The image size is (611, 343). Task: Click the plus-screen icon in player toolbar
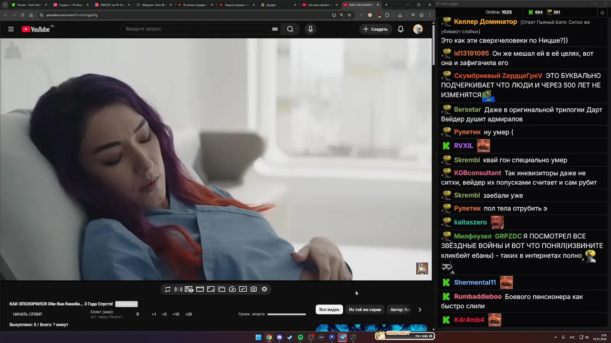tap(243, 289)
